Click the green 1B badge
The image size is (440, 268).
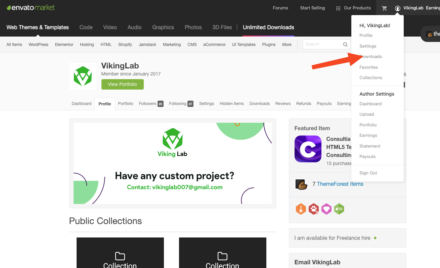coord(339,209)
